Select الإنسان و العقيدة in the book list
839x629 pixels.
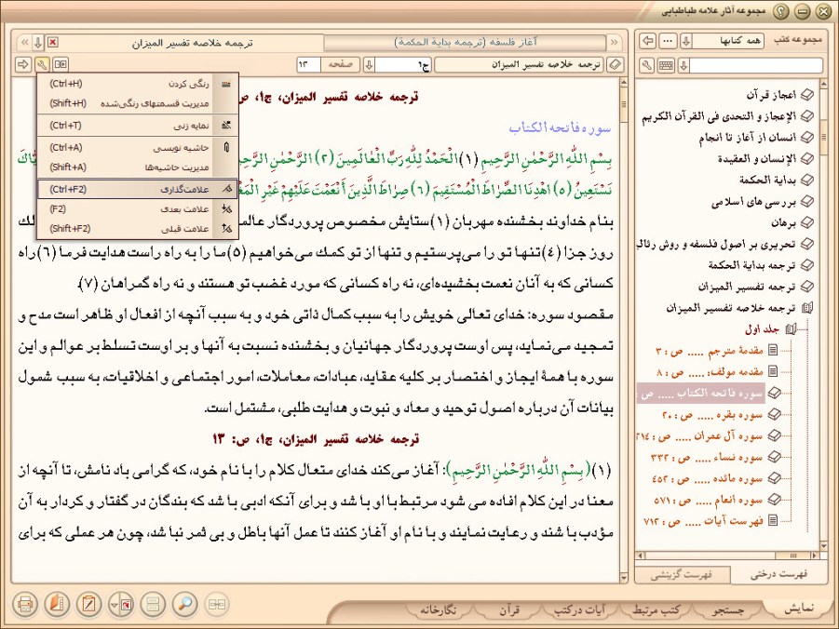[x=757, y=158]
